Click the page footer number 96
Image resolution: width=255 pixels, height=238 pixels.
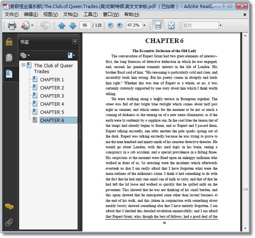point(164,223)
